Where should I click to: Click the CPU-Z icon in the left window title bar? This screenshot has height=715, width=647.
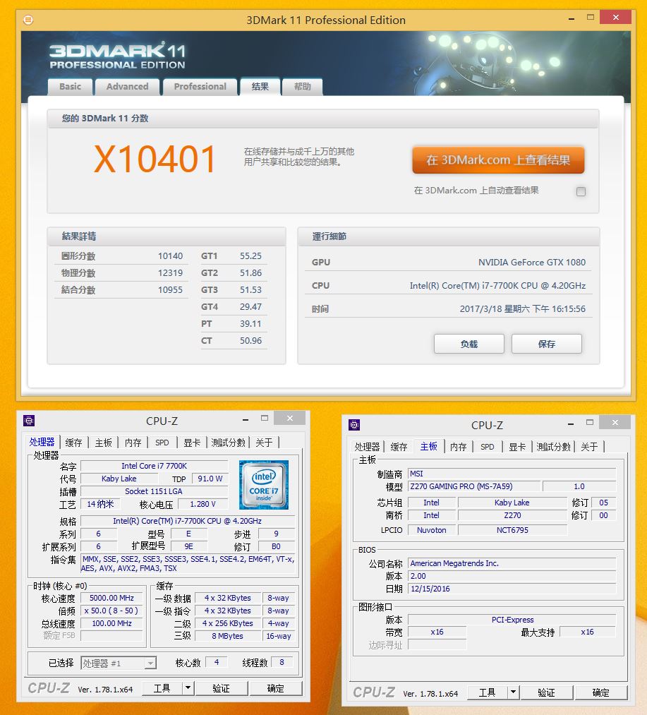point(29,421)
